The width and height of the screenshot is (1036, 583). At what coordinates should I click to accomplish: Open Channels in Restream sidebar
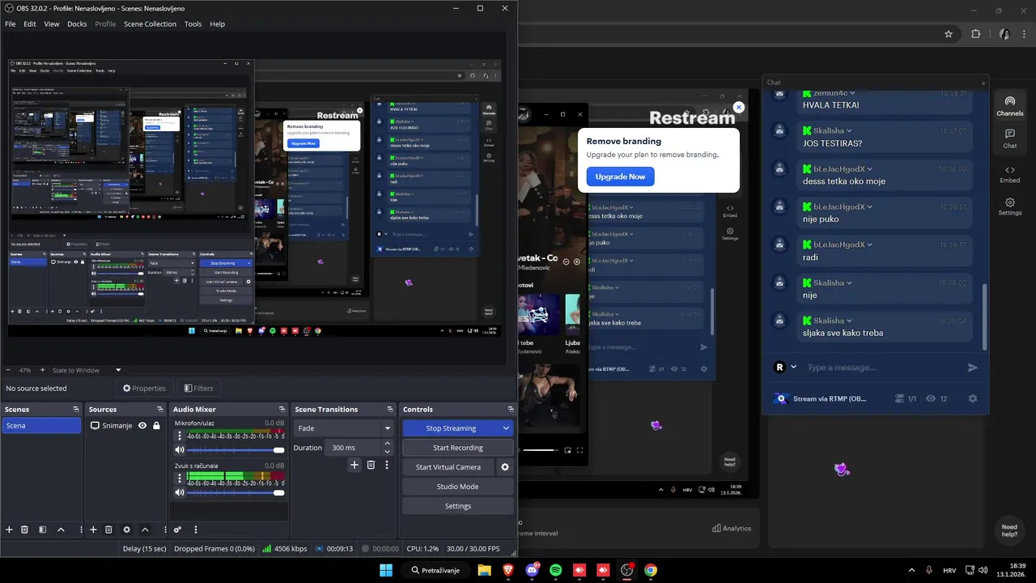coord(1010,106)
